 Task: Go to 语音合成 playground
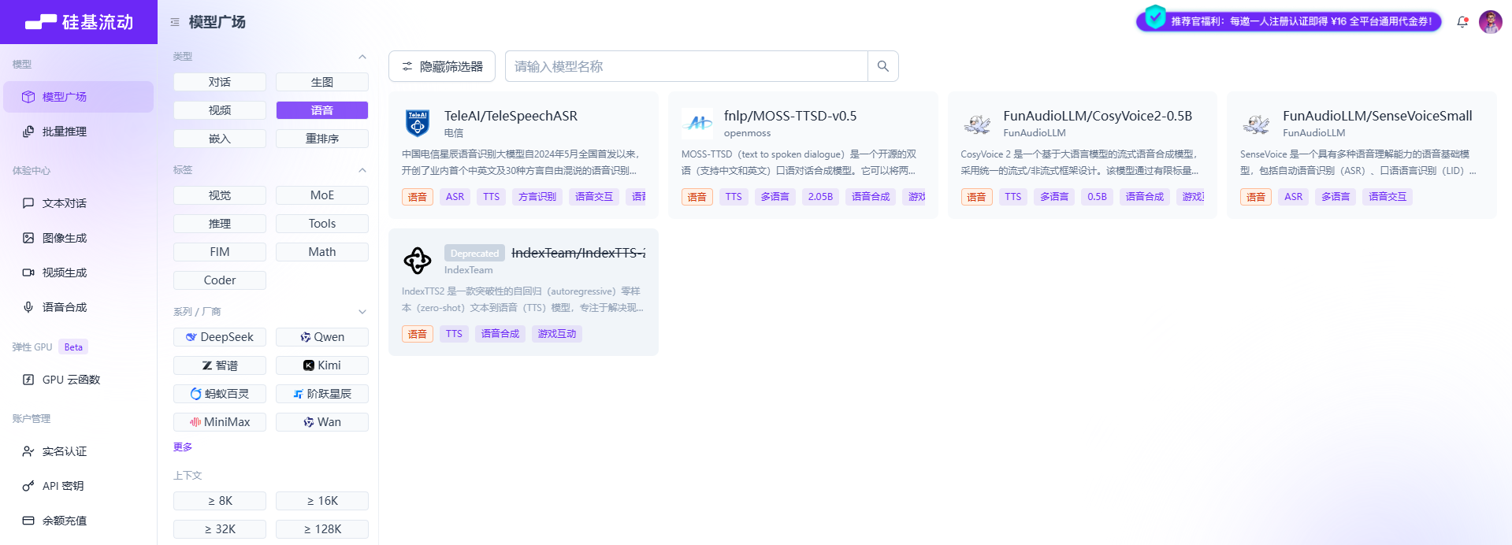[78, 307]
